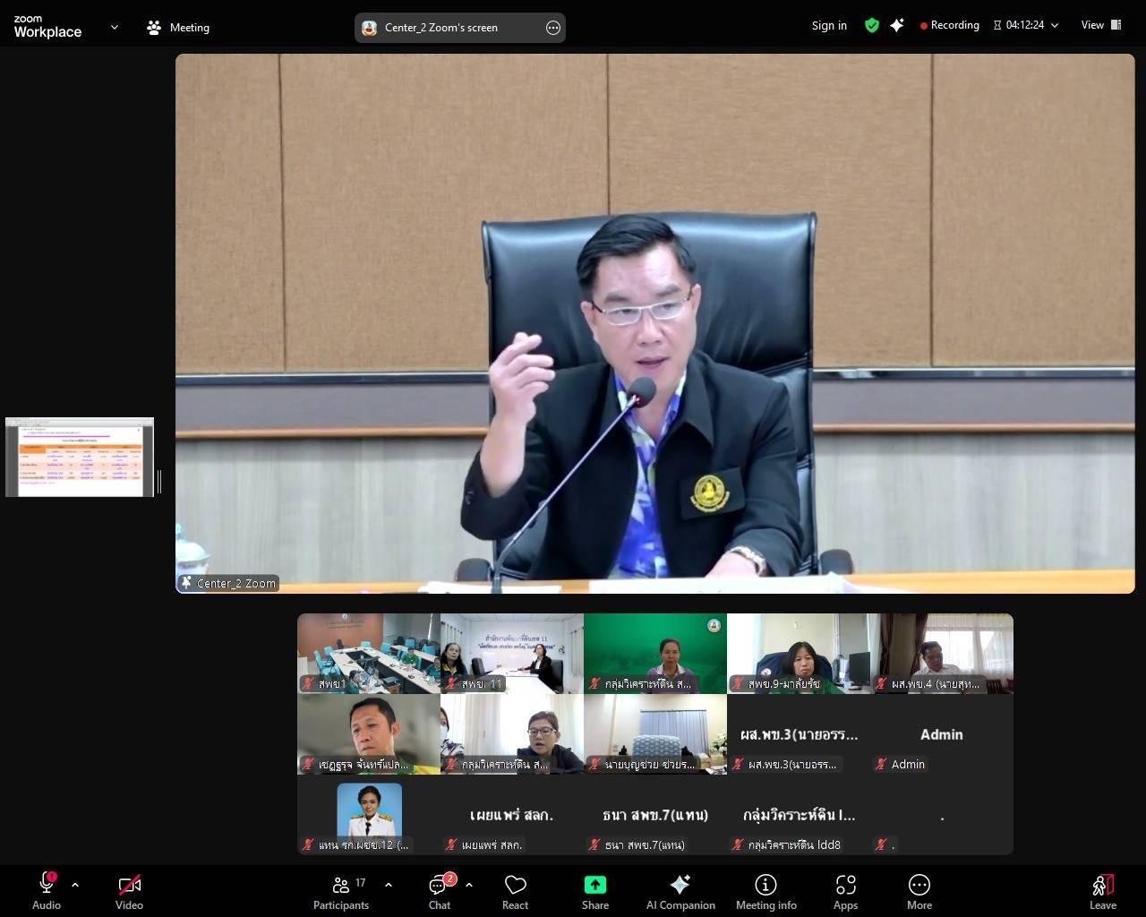Select the shared screen thumbnail on left
Screen dimensions: 1146x917
pos(80,457)
